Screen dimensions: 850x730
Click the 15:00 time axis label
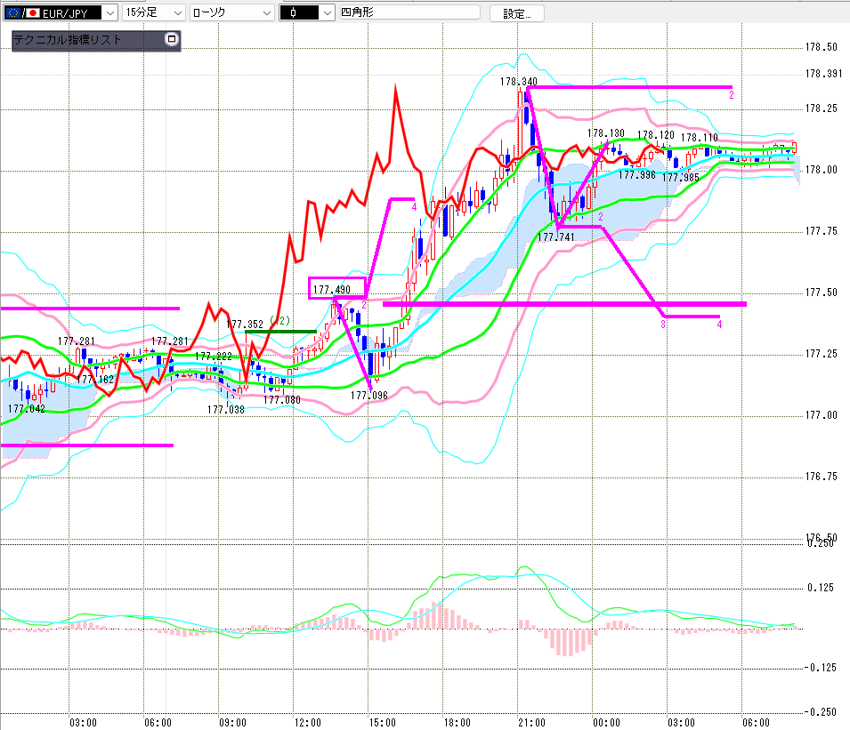point(382,723)
